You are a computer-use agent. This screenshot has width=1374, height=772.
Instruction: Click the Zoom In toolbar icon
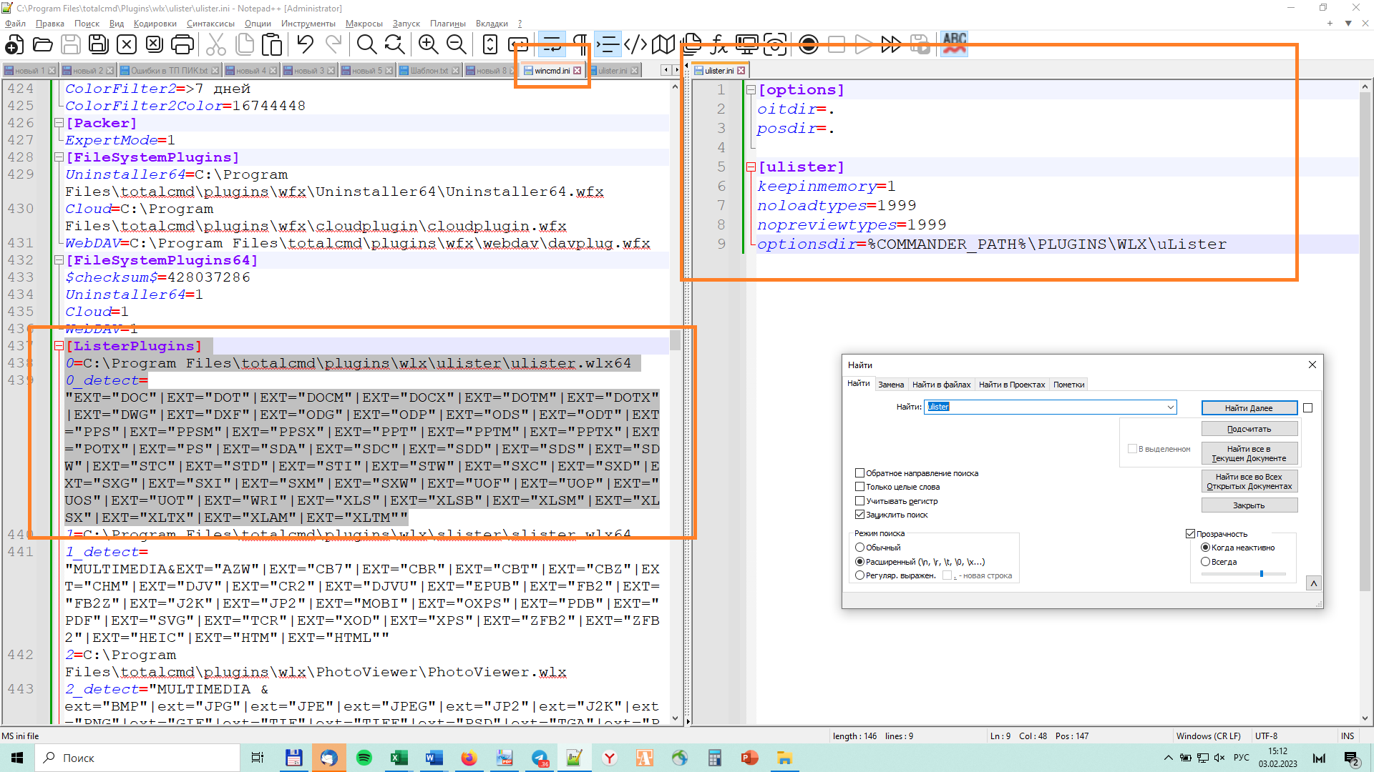[x=428, y=45]
